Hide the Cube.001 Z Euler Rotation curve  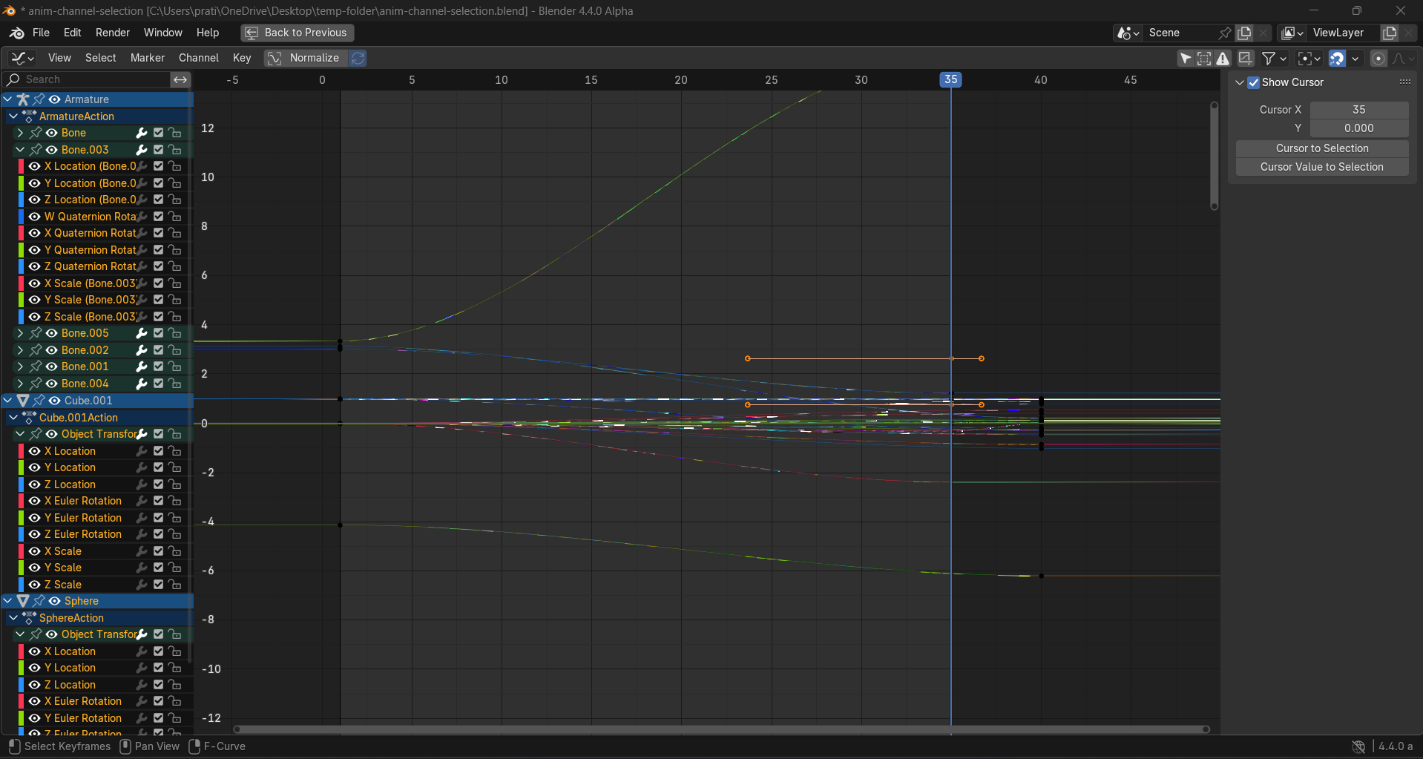(x=34, y=534)
